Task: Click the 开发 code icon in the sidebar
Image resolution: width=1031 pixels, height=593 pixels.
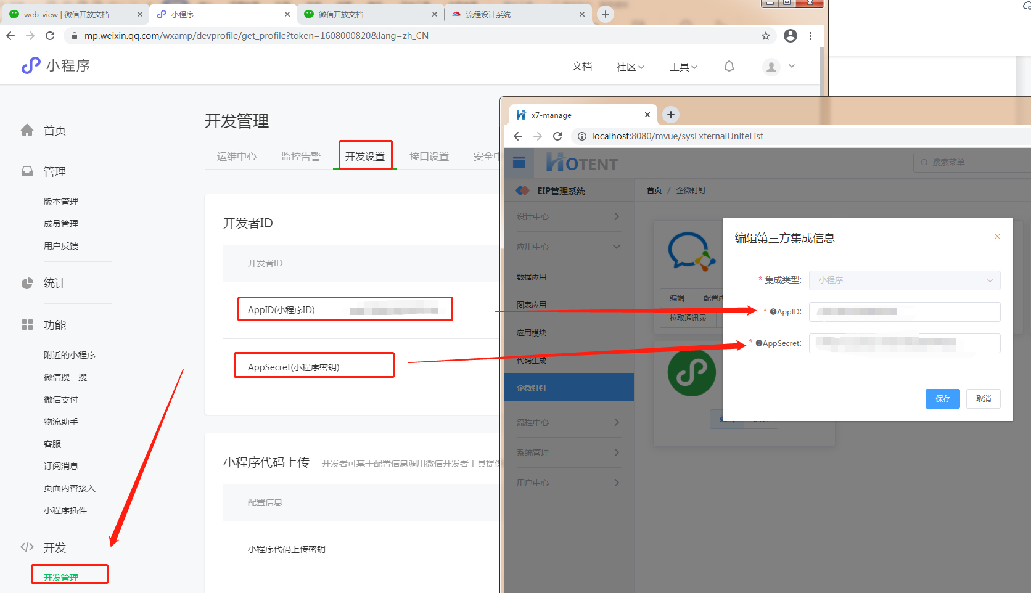Action: coord(27,547)
